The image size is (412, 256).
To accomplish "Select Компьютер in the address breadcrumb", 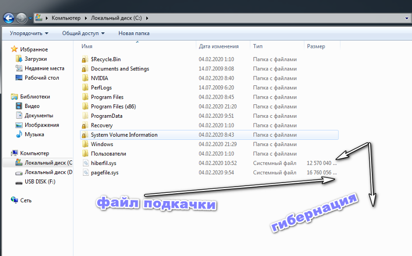I will (x=66, y=18).
